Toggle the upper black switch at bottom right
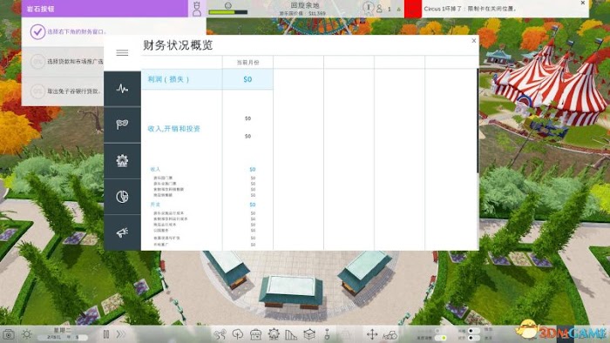The image size is (610, 343). tap(473, 331)
